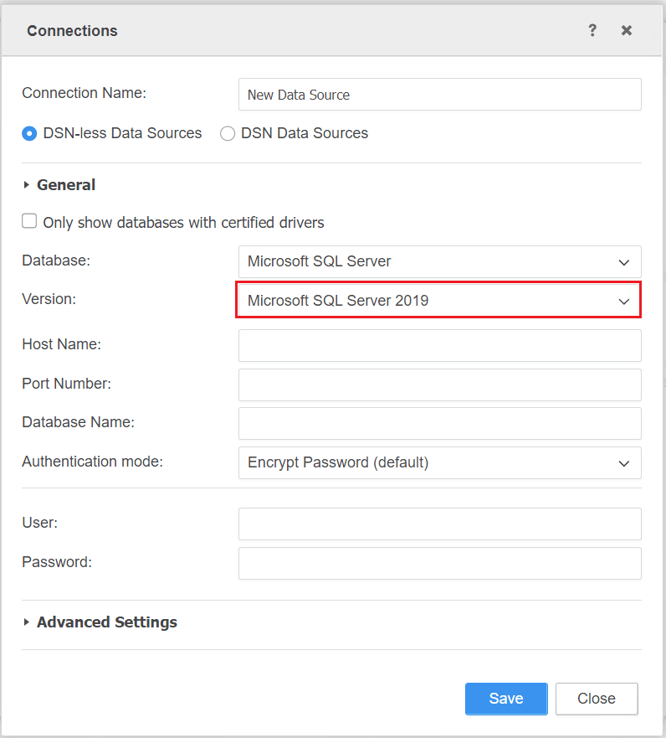
Task: Open the Database dropdown
Action: click(x=439, y=261)
